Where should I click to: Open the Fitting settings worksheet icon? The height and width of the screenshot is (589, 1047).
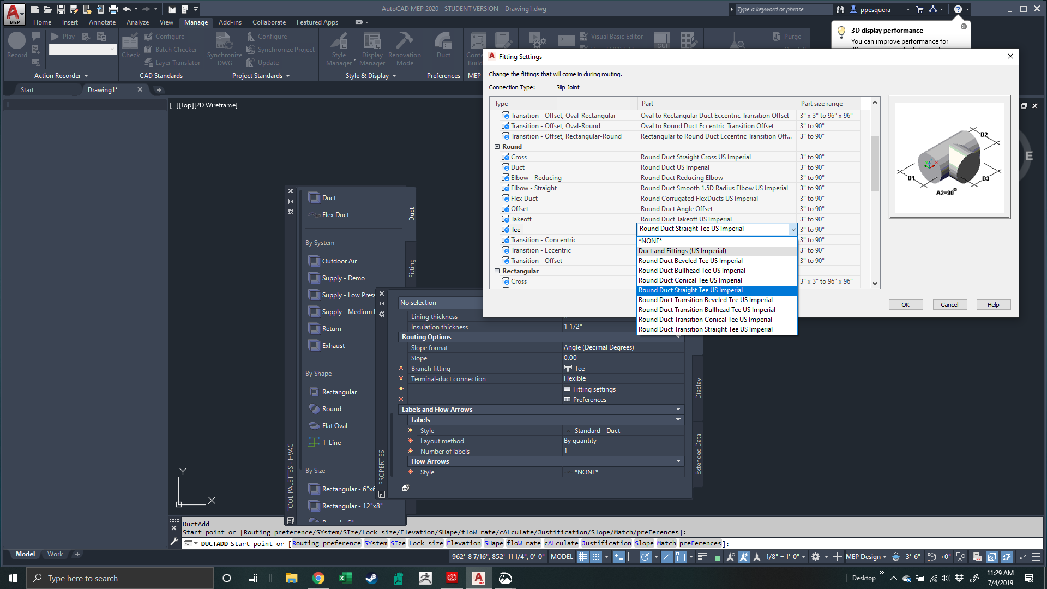567,389
